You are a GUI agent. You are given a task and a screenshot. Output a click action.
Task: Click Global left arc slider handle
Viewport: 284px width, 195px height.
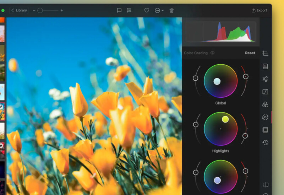coord(195,78)
